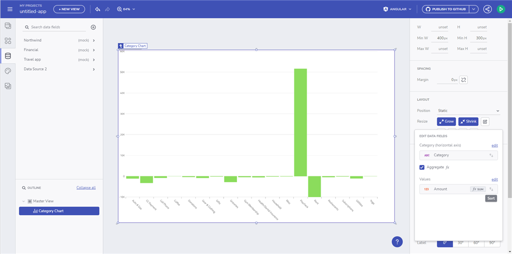Open the blue help question button

coord(397,242)
